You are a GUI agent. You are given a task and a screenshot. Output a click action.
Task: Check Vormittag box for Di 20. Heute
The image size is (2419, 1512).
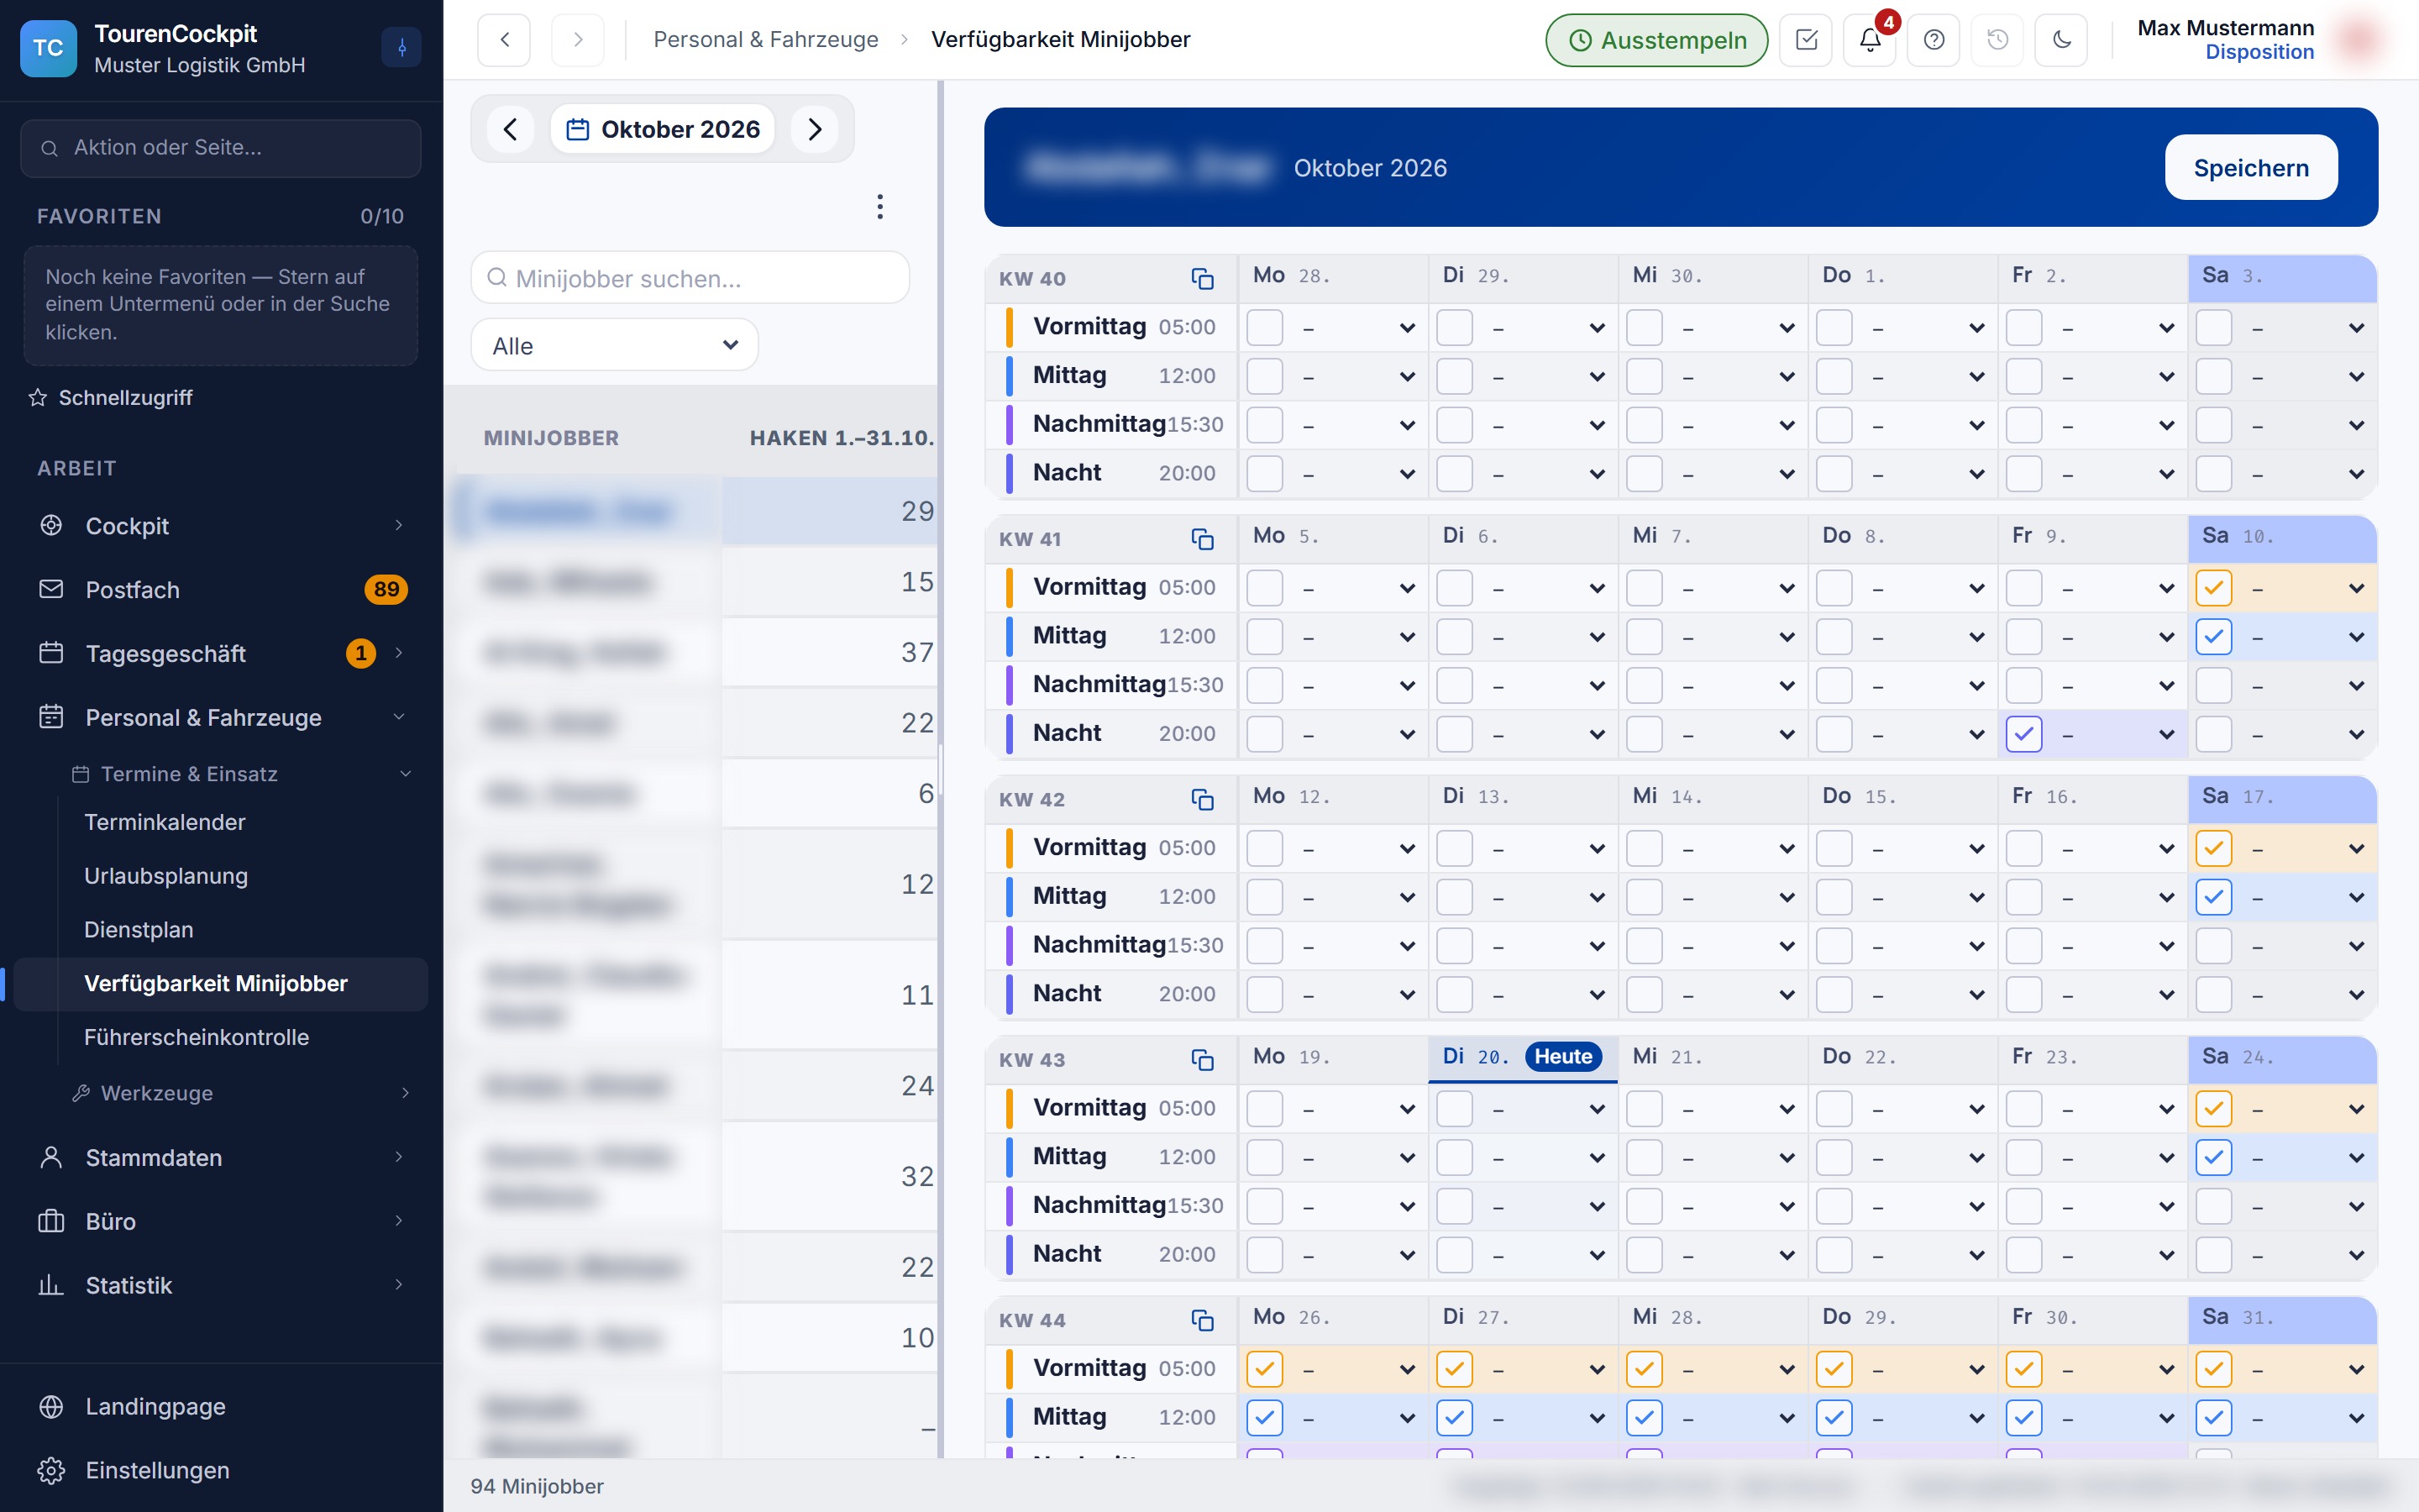(1455, 1109)
